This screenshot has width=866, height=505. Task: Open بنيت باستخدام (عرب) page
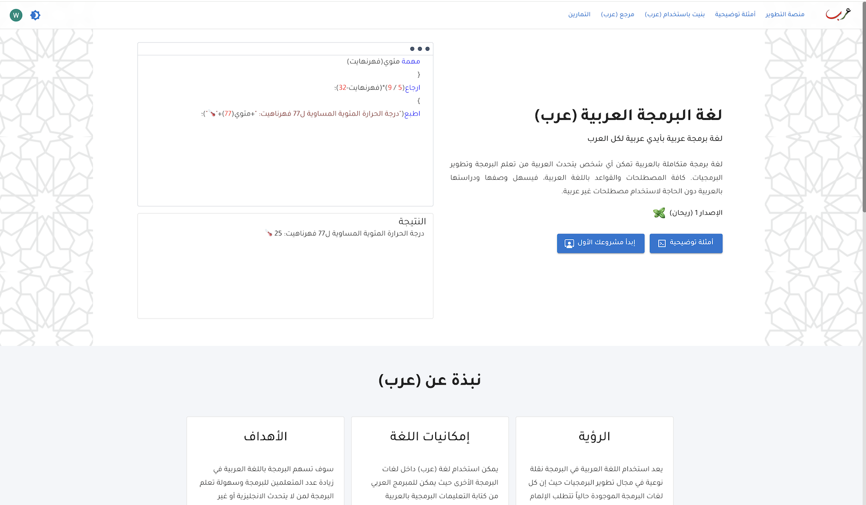[x=675, y=14]
